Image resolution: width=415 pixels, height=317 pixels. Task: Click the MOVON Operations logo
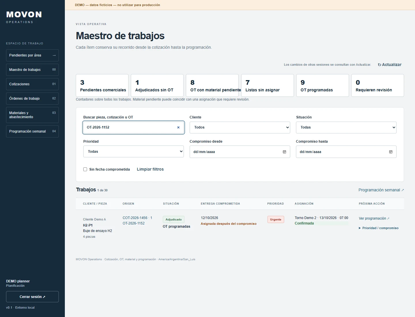(24, 17)
